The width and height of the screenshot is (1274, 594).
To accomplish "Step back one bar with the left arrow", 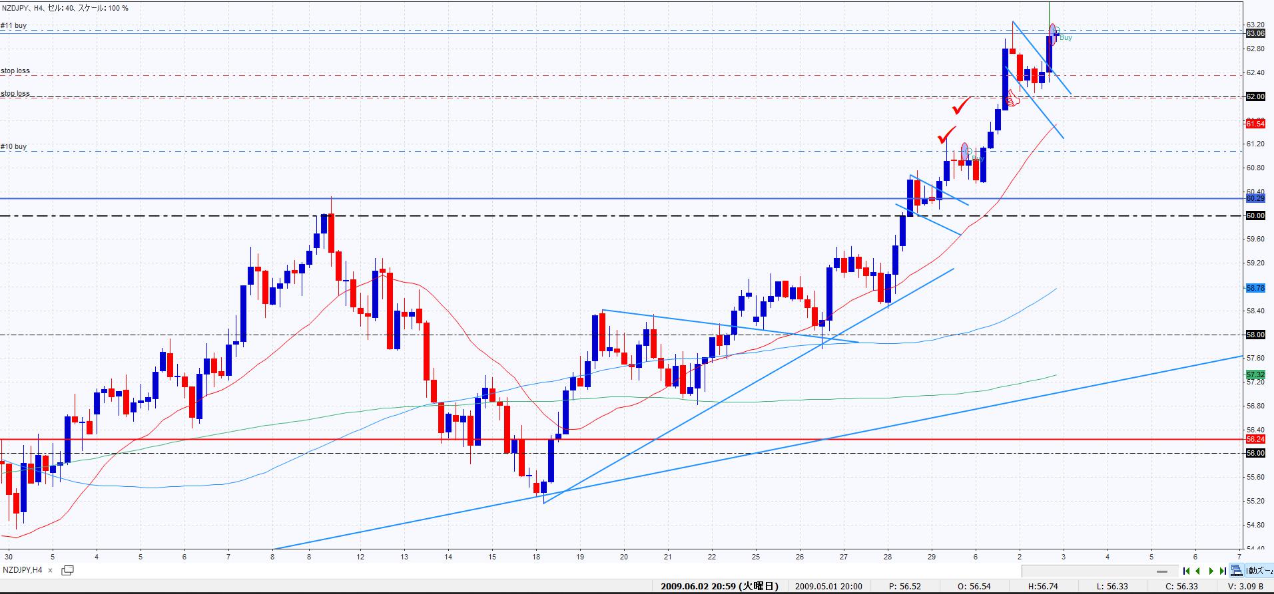I will tap(1198, 571).
